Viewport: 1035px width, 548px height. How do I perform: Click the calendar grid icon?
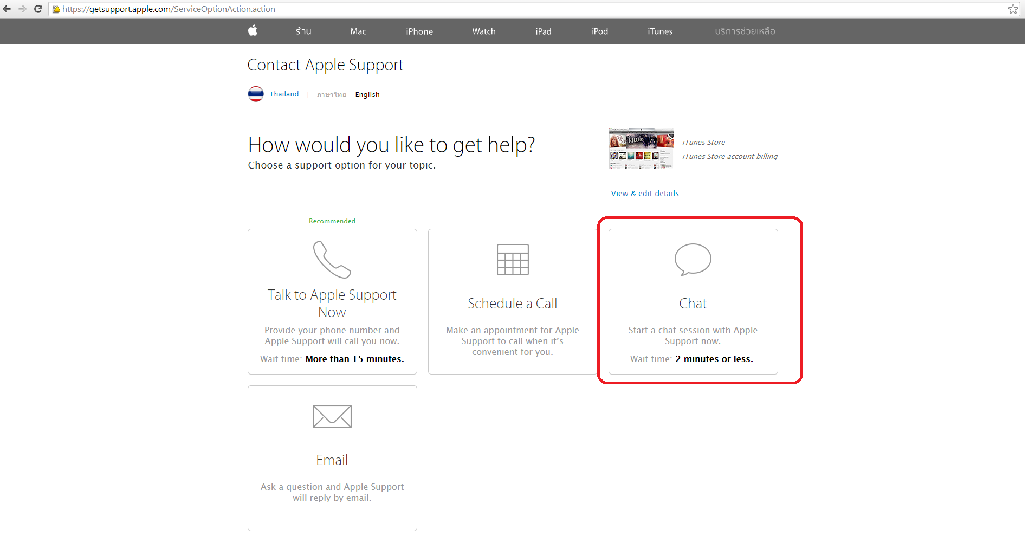click(513, 260)
